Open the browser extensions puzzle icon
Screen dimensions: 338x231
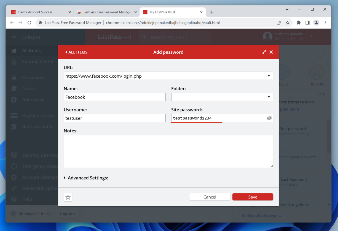(299, 23)
